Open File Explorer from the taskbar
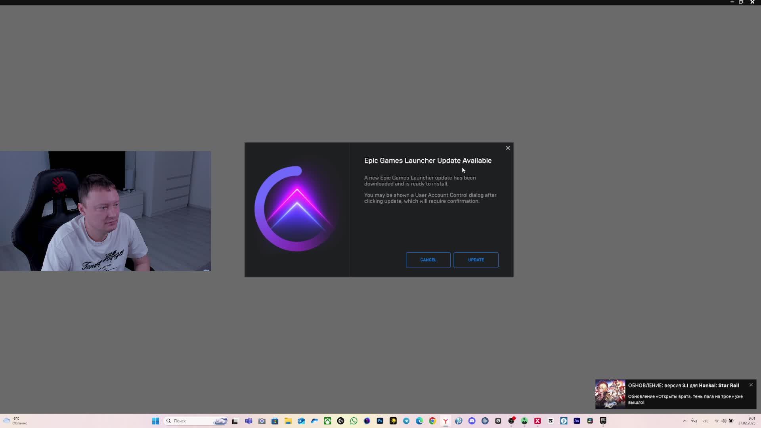This screenshot has height=428, width=761. pyautogui.click(x=288, y=421)
